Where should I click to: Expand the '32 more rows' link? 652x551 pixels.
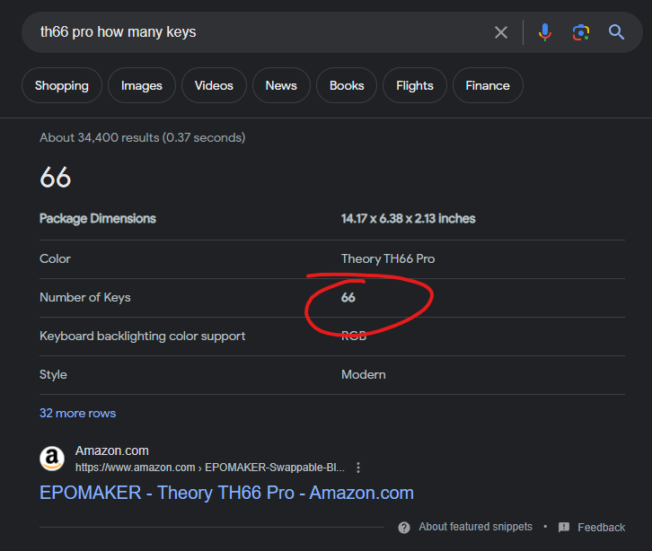pyautogui.click(x=78, y=413)
